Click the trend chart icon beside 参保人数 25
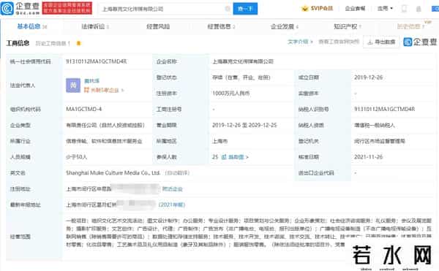The image size is (439, 271). 224,157
